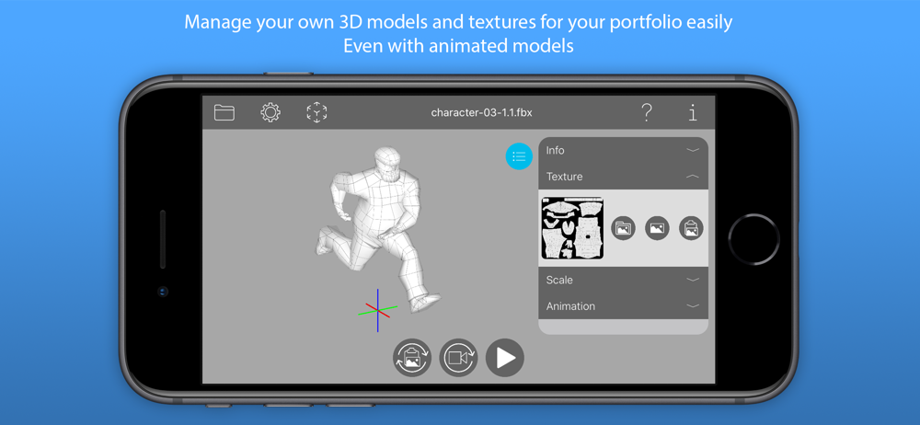Screen dimensions: 920x425
Task: Open settings with the gear icon
Action: pyautogui.click(x=270, y=112)
